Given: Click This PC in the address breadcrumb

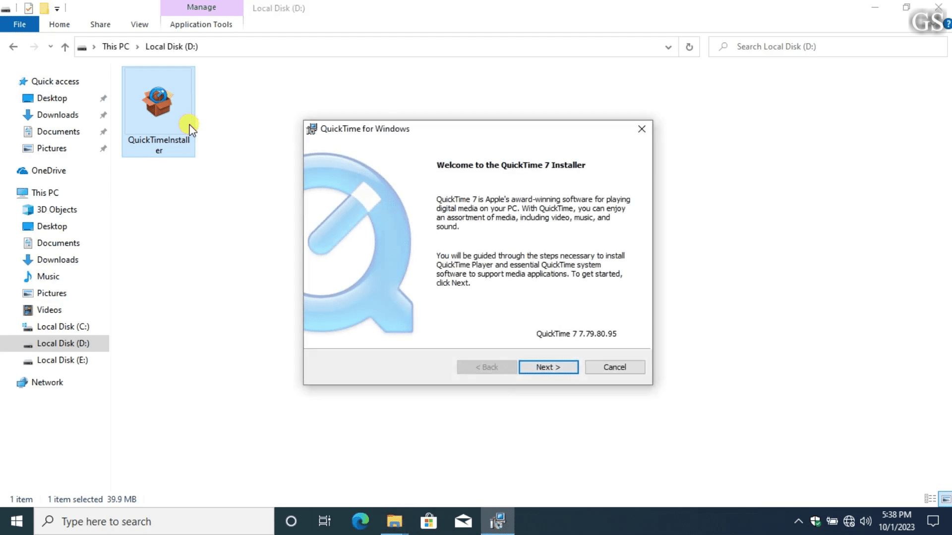Looking at the screenshot, I should 116,47.
